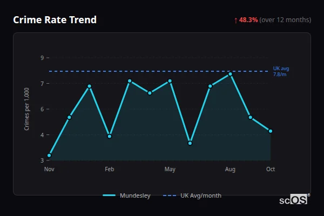Click the dashed UK average line
Screen dimensions: 324x216
click(x=158, y=71)
